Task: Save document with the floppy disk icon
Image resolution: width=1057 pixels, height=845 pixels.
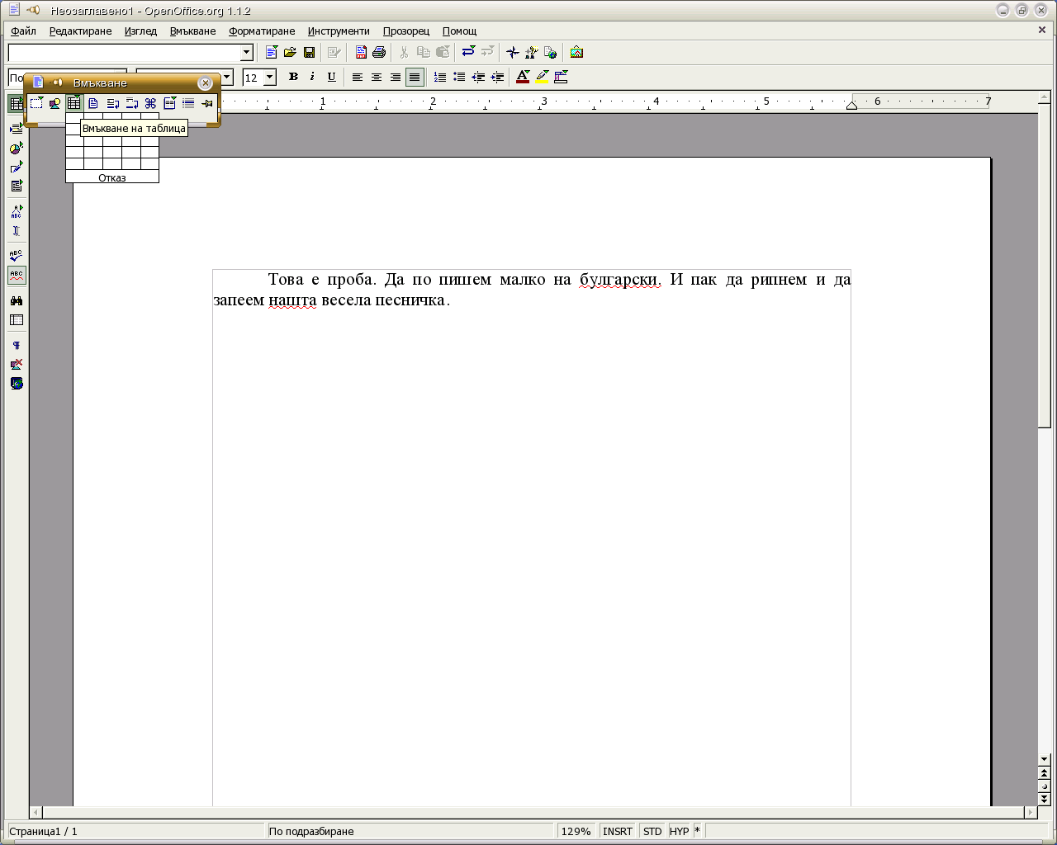Action: click(309, 53)
